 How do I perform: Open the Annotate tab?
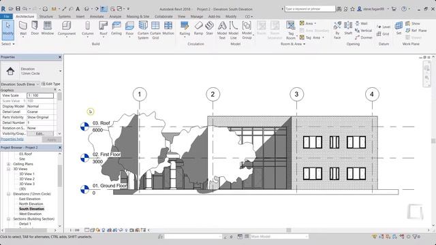pos(97,16)
